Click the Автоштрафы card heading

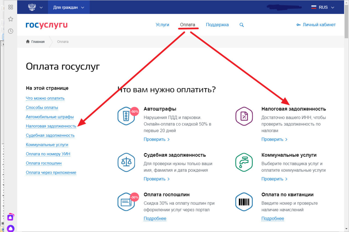tap(160, 109)
